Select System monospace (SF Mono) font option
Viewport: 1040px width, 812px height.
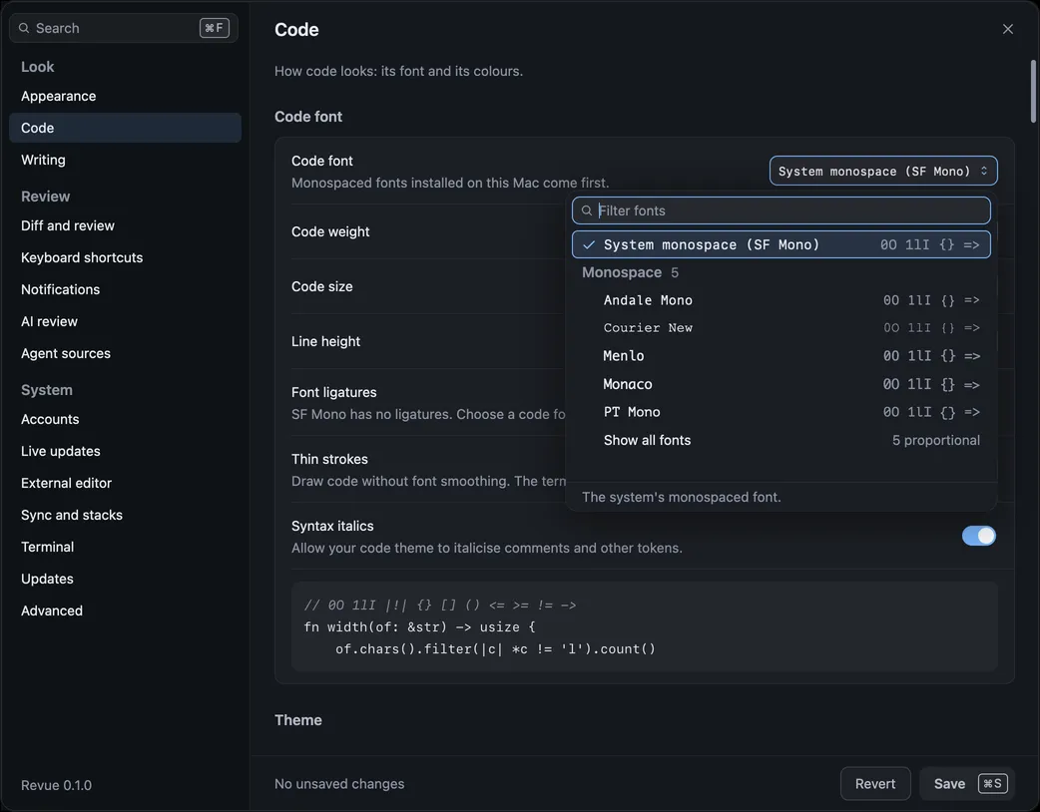pos(780,244)
